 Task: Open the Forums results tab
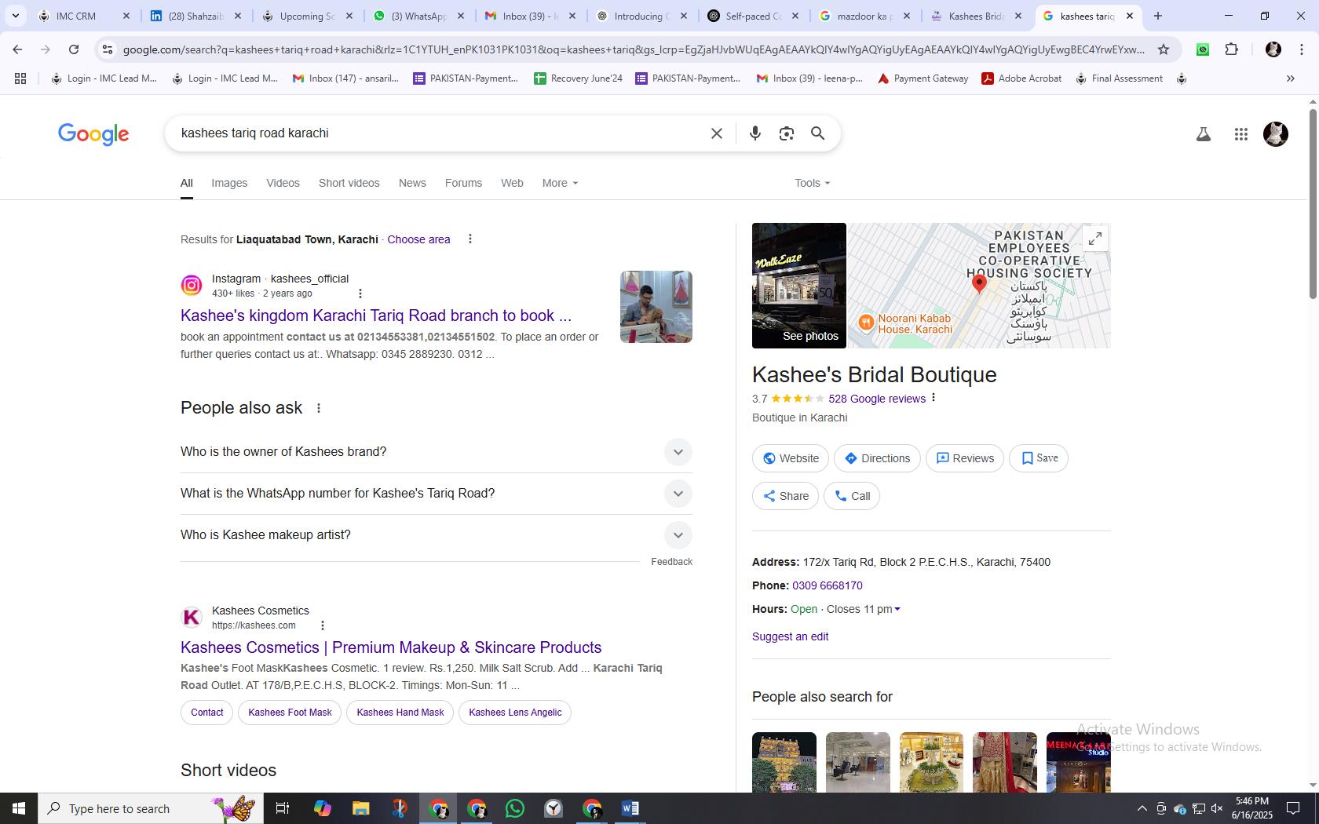click(463, 183)
